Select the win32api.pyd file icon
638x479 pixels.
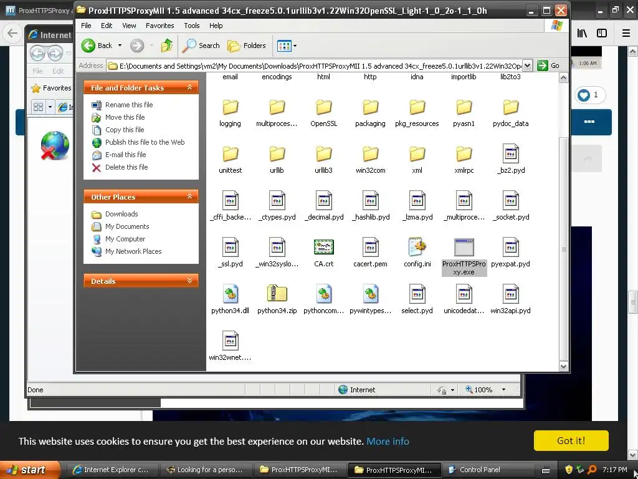511,294
